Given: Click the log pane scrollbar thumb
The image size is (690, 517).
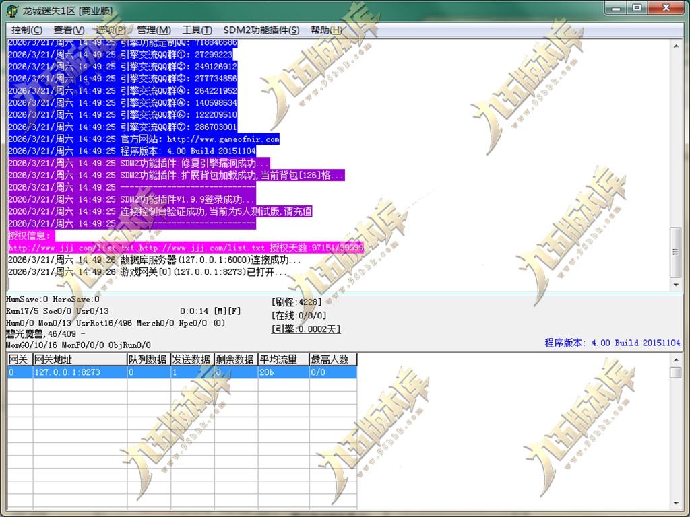Looking at the screenshot, I should 675,252.
